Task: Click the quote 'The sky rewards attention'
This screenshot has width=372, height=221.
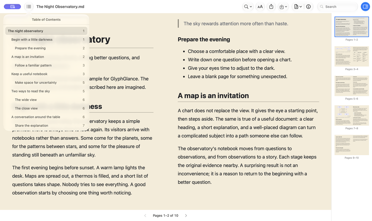Action: [x=236, y=24]
